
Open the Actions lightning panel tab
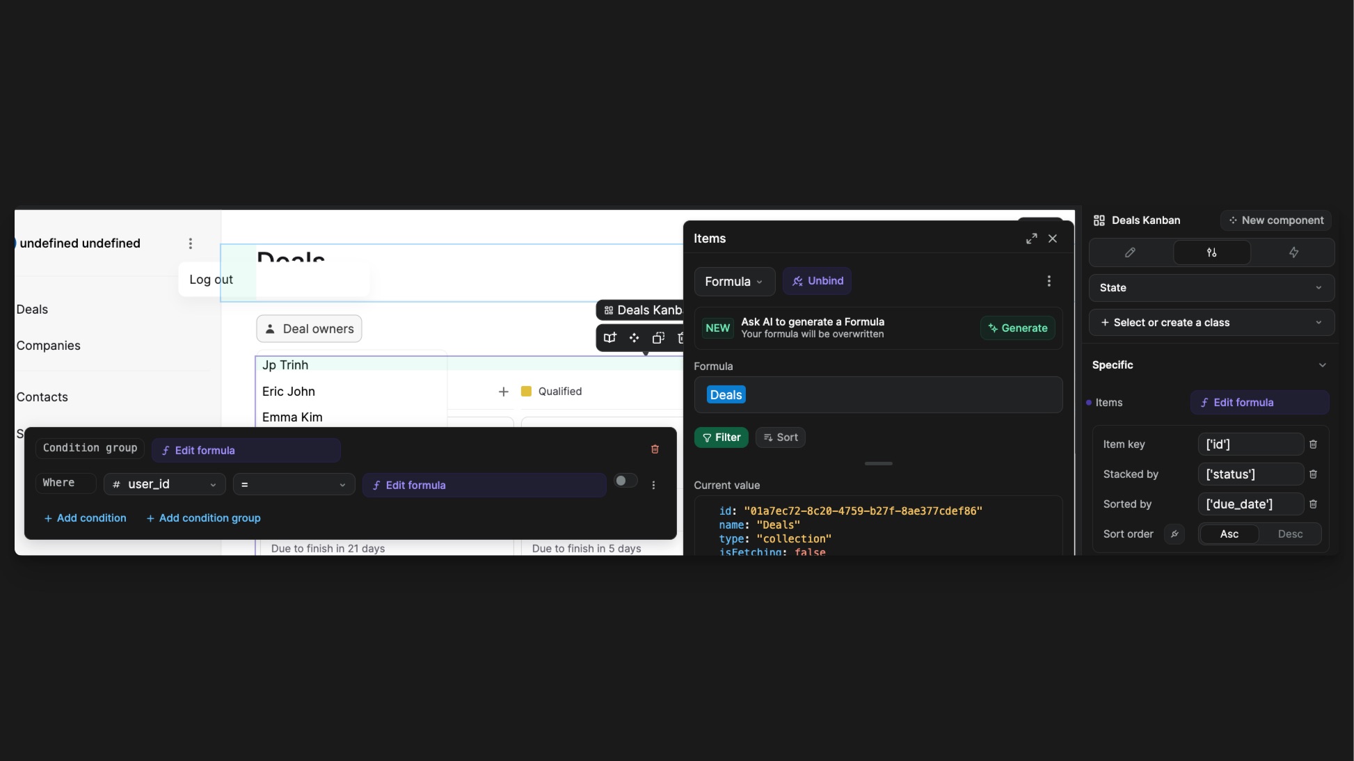tap(1293, 253)
